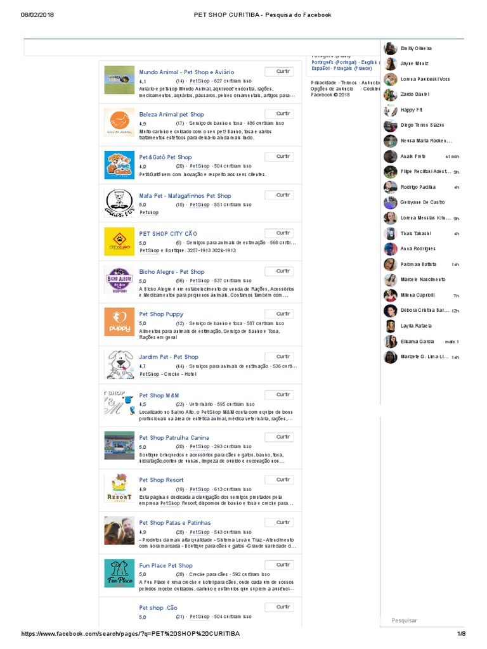The height and width of the screenshot is (649, 487).
Task: Click Fun Place teal logo thumbnail
Action: [119, 573]
